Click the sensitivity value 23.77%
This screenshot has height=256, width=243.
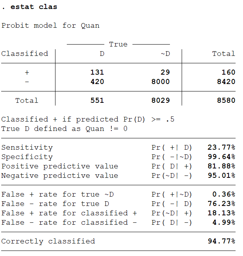click(x=221, y=148)
